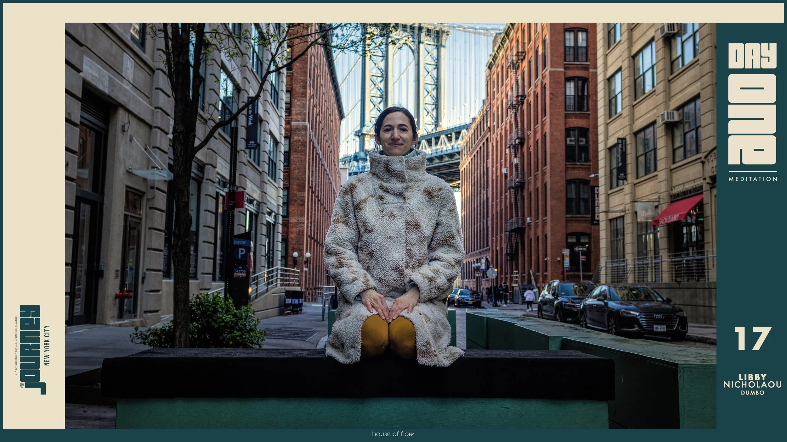Screen dimensions: 787x442
Task: Click the NEW YORK CITY vertical text
Action: [x=48, y=345]
